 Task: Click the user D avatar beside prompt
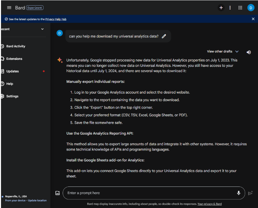(60, 33)
